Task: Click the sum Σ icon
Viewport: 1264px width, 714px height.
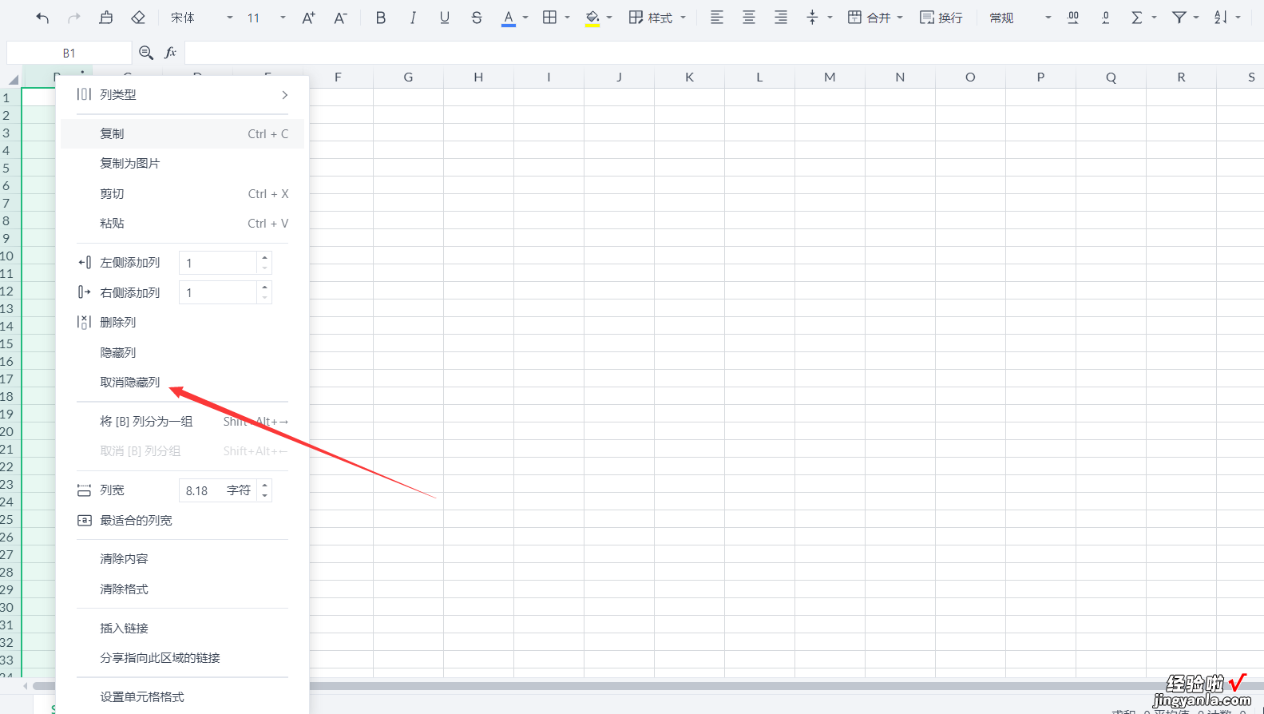Action: (1137, 18)
